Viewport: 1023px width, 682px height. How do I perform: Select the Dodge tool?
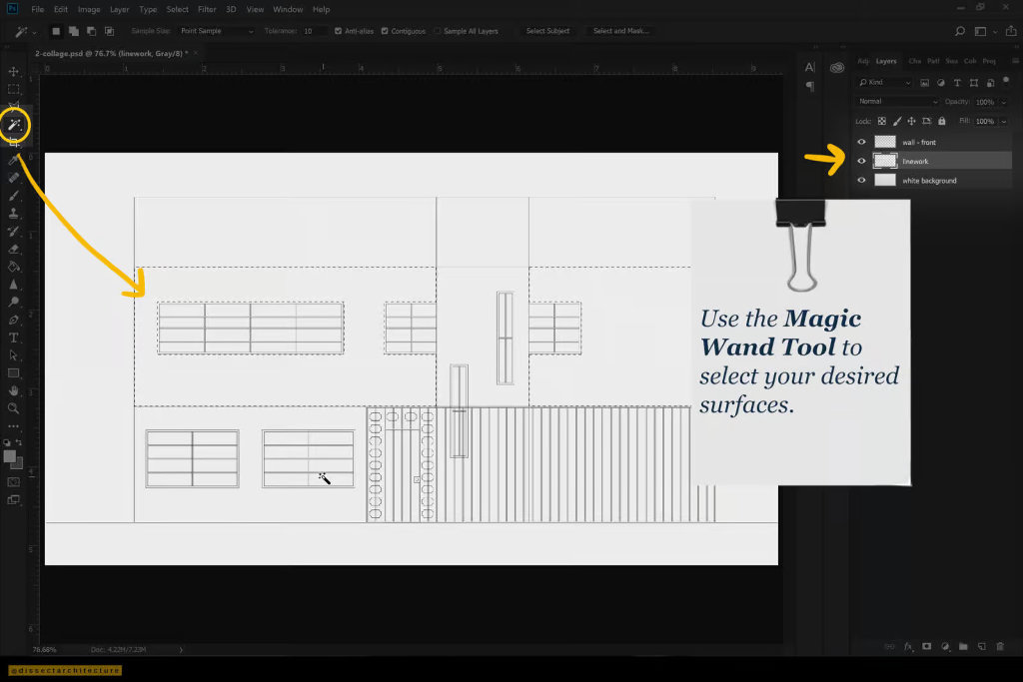(x=13, y=302)
